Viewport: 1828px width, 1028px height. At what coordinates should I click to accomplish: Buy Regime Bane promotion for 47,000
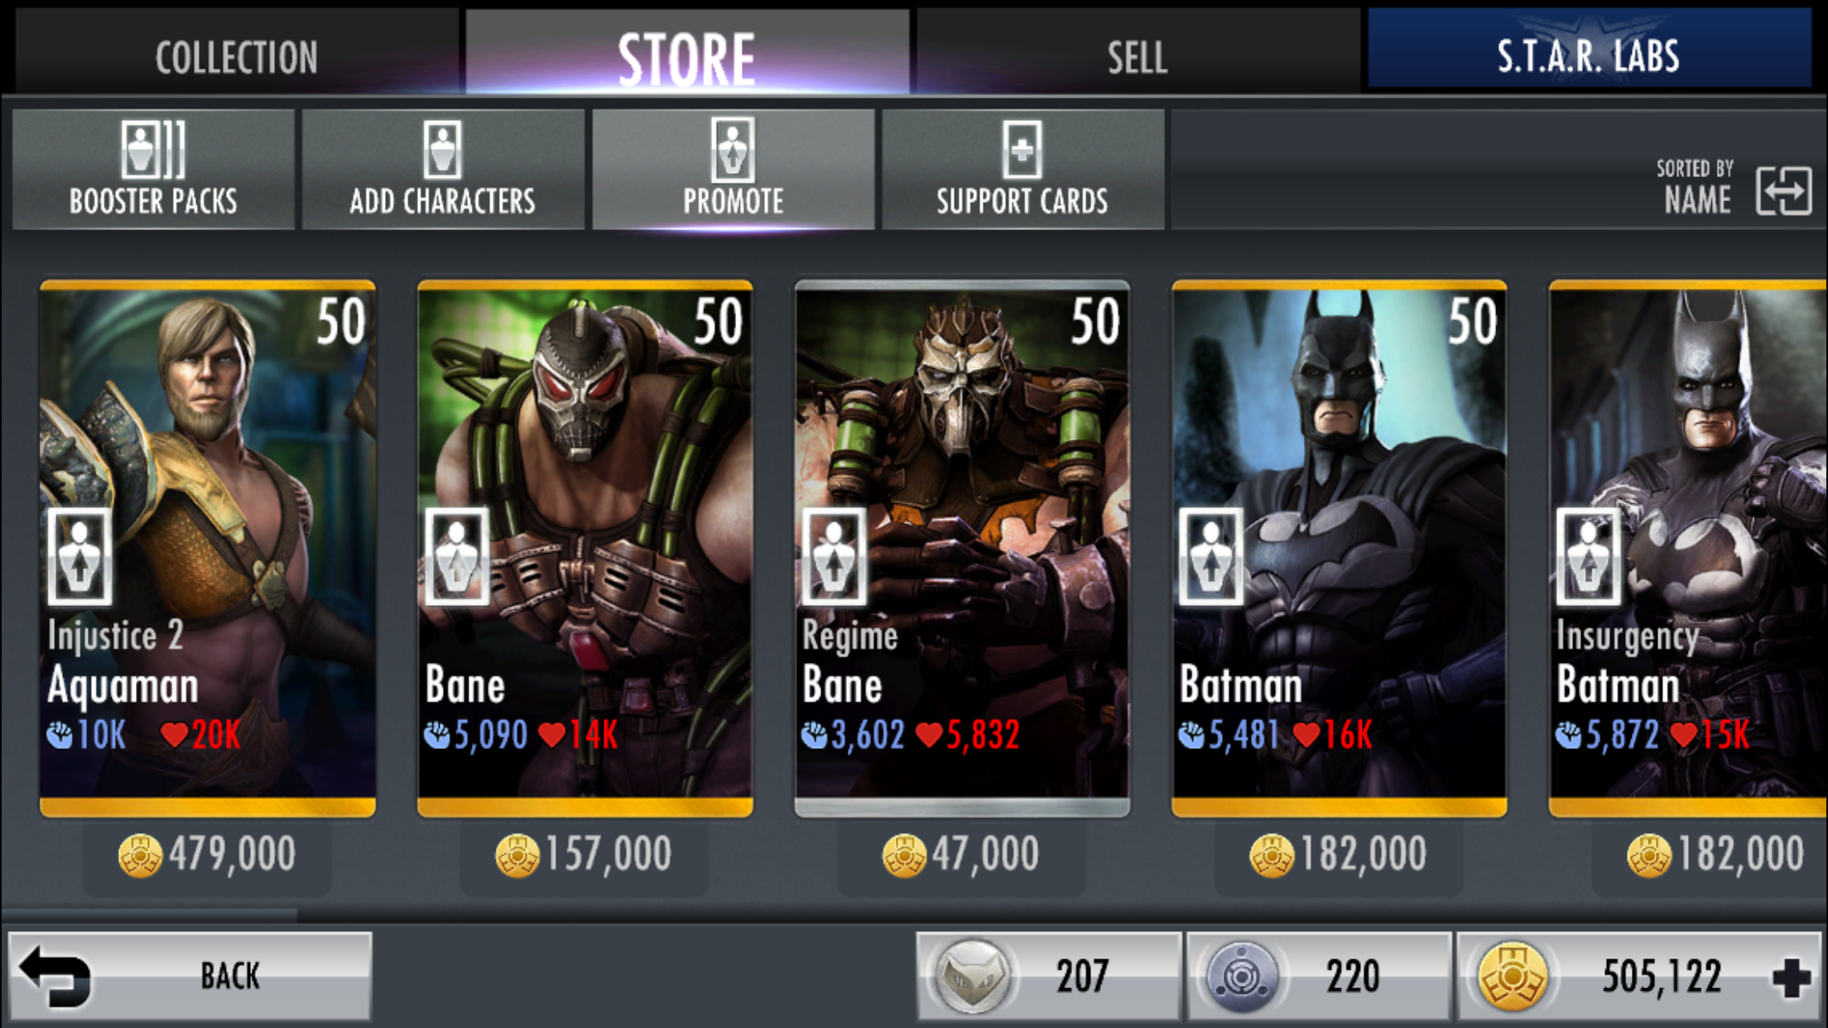961,855
